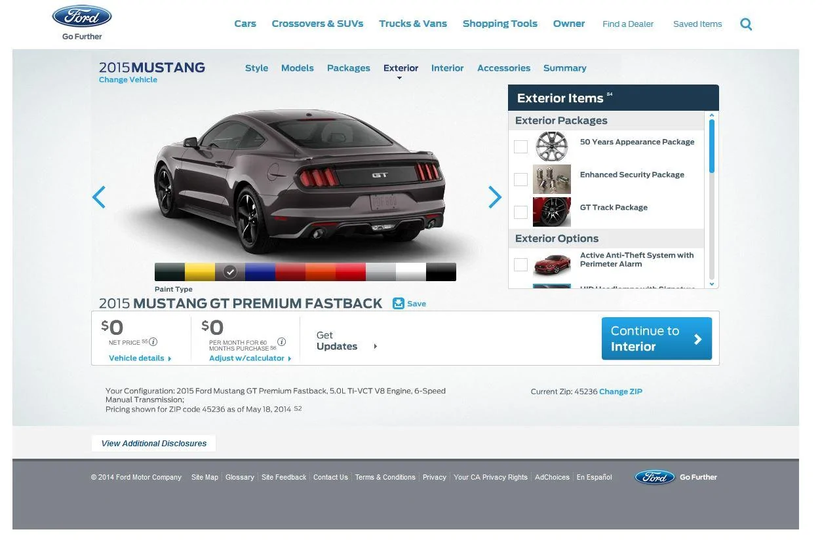Open per month payment info icon
Screen dimensions: 822x557
[282, 341]
